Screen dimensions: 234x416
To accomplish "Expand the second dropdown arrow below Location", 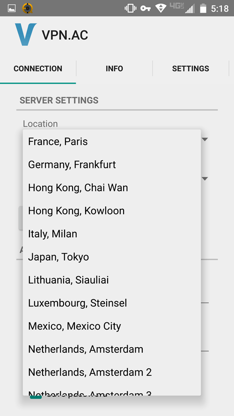I will 205,179.
